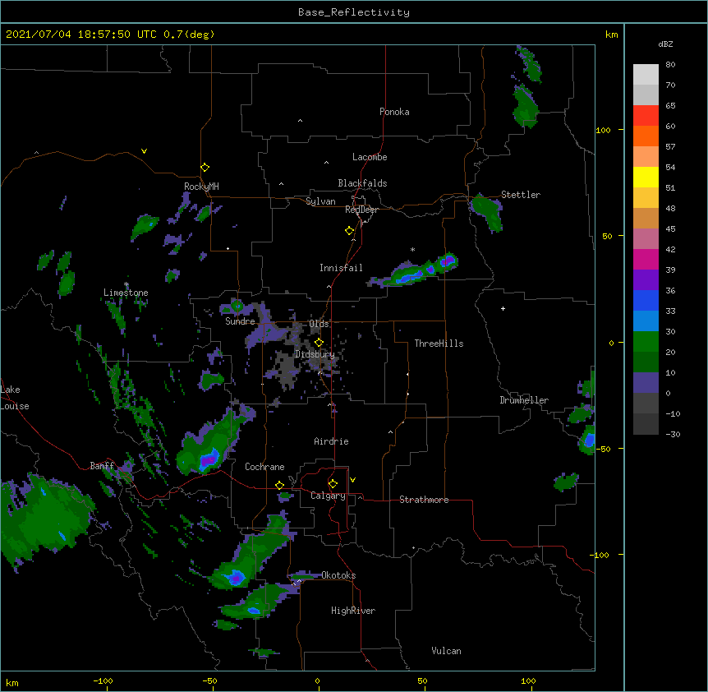Click the 80 value in dBZ legend
This screenshot has height=692, width=708.
(x=670, y=65)
